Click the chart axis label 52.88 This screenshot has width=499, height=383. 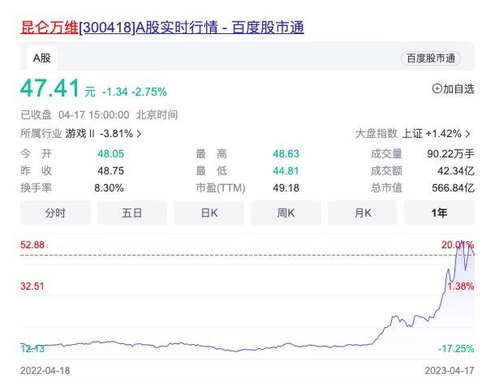click(x=32, y=245)
